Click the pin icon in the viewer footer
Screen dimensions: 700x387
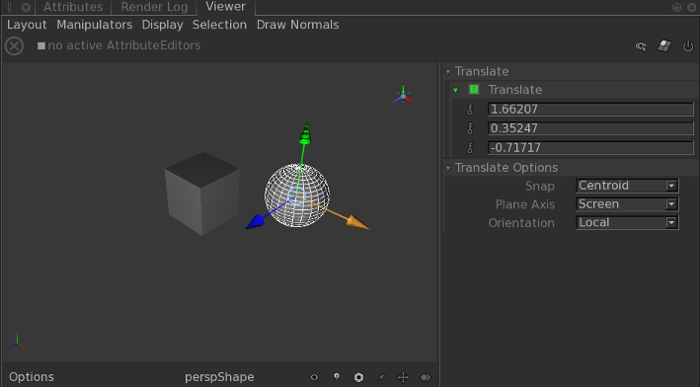381,377
